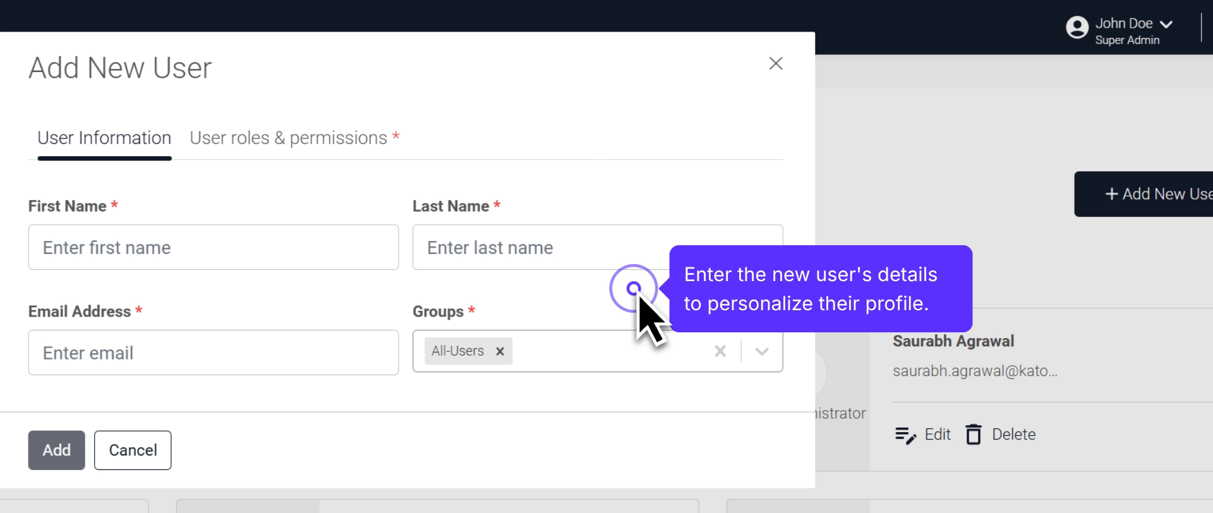This screenshot has height=513, width=1213.
Task: Click the tour hotspot circle marker
Action: pyautogui.click(x=633, y=288)
